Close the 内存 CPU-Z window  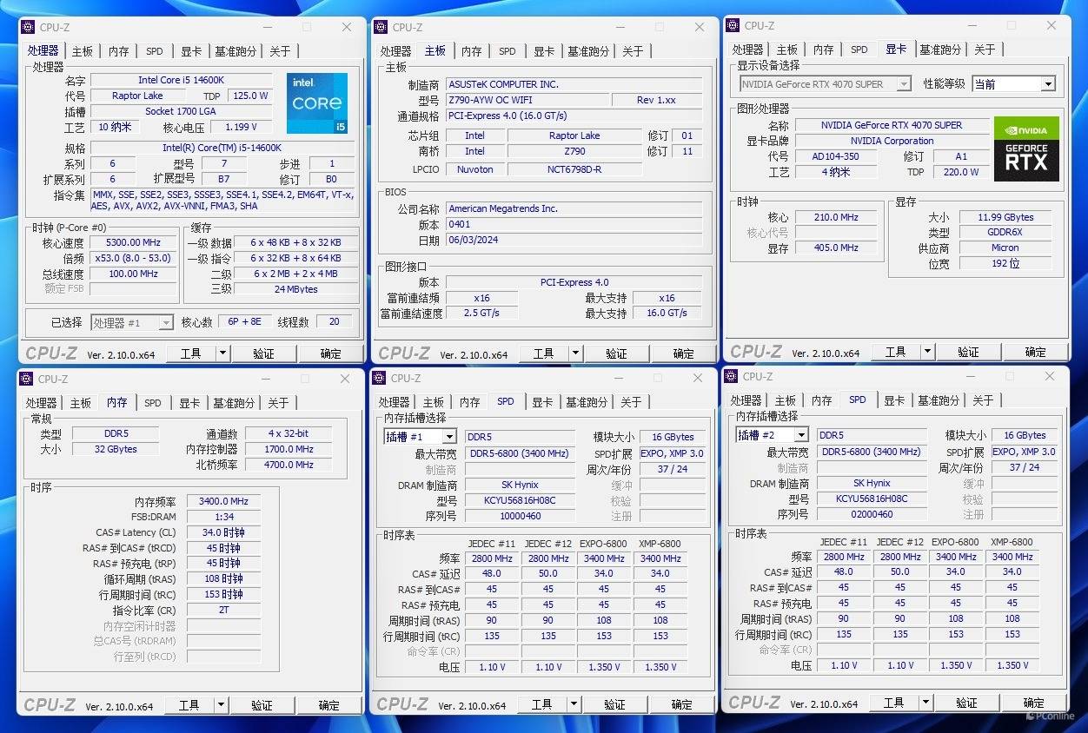[345, 379]
